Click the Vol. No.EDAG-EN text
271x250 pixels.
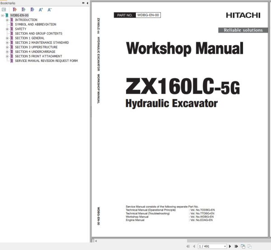click(201, 220)
